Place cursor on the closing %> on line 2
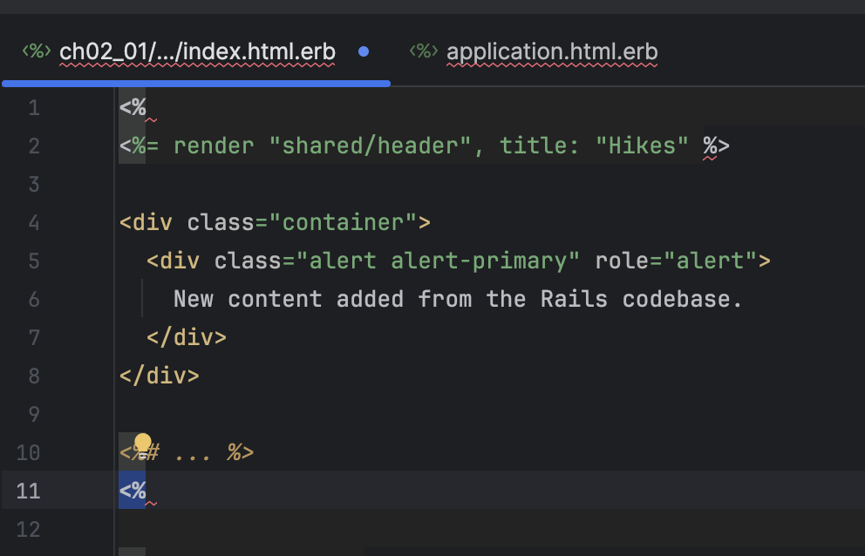 tap(716, 146)
